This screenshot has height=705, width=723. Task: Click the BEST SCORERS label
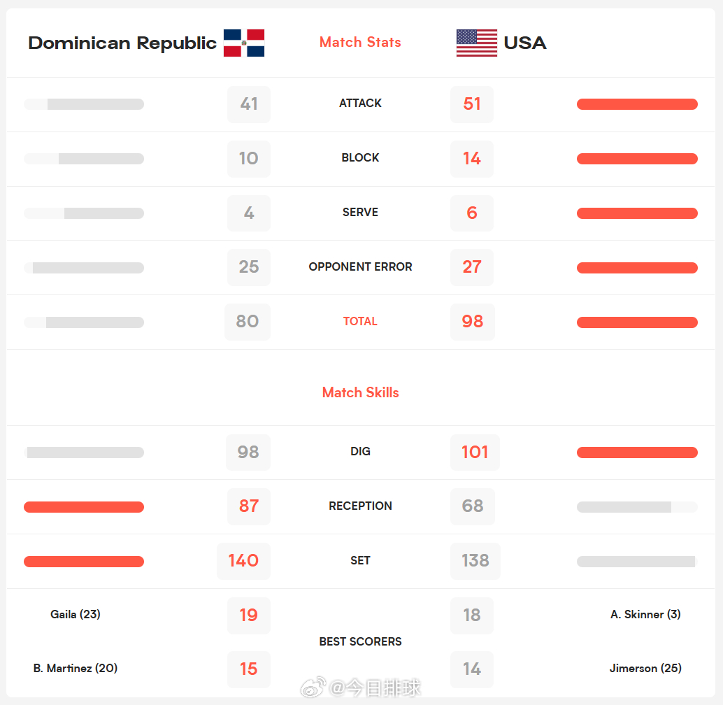tap(360, 641)
